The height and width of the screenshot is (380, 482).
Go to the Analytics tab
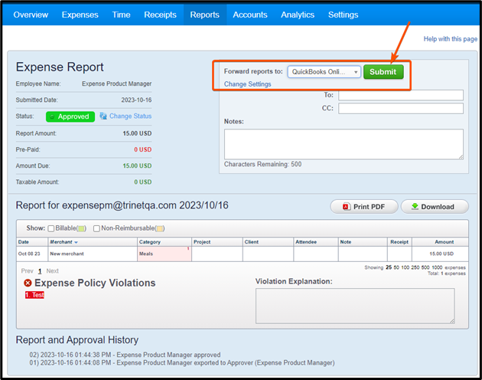[x=298, y=15]
